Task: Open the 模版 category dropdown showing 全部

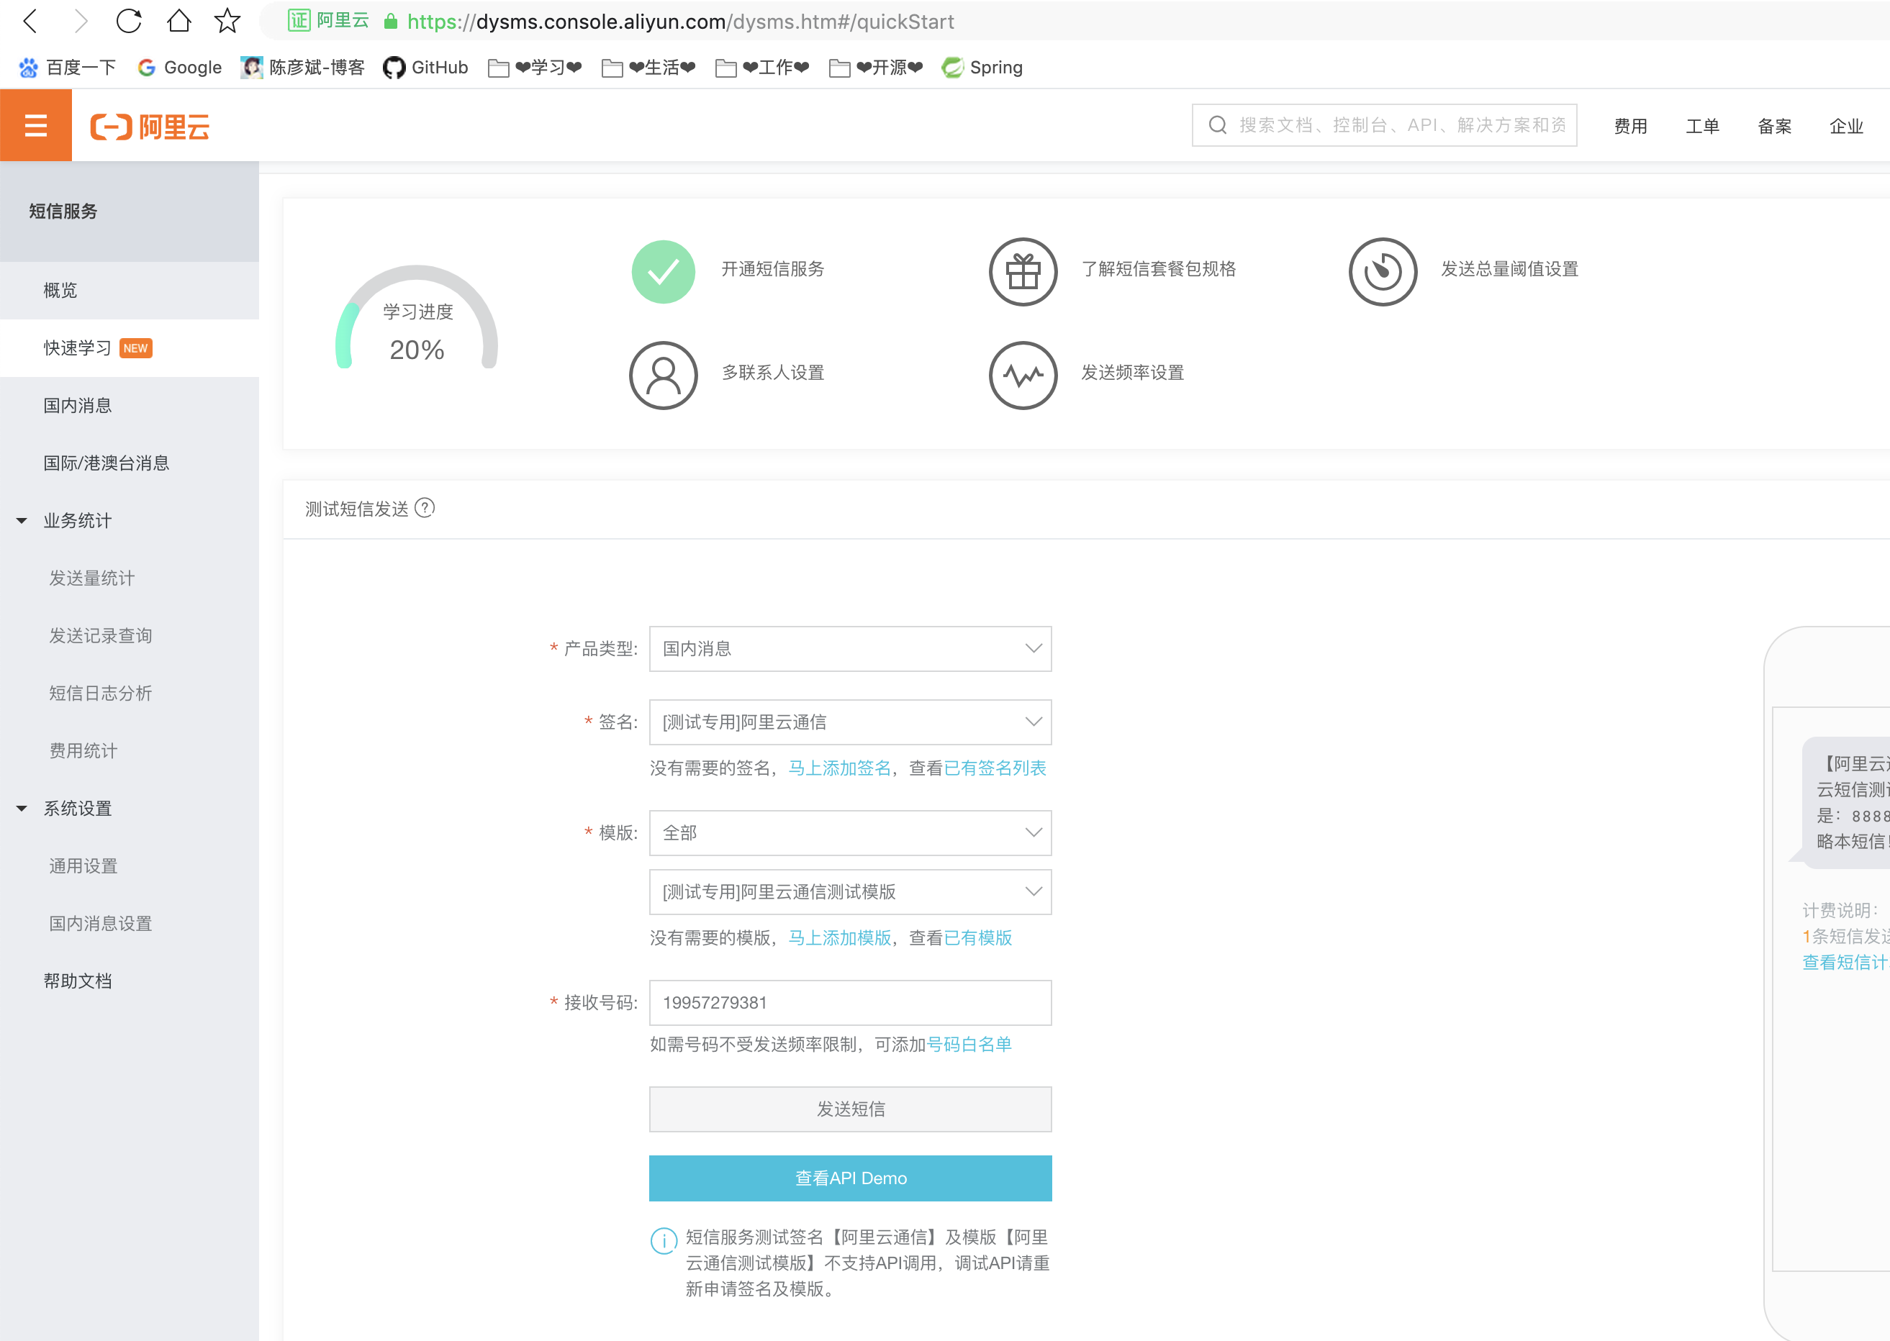Action: [850, 832]
